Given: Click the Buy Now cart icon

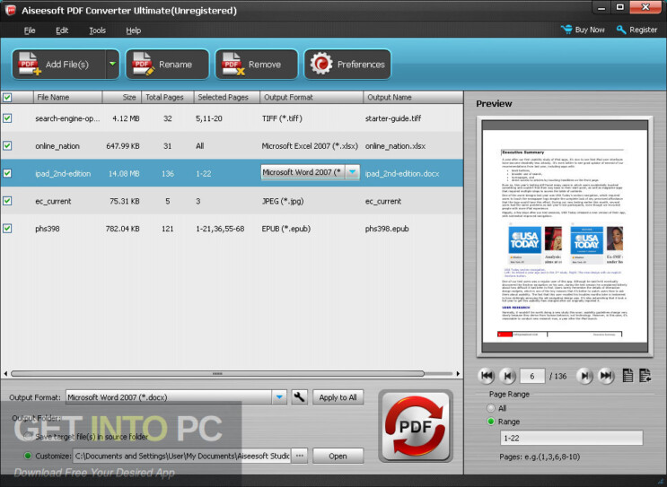Looking at the screenshot, I should (566, 30).
